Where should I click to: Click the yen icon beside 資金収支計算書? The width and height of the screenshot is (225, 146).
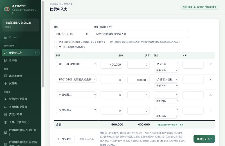(5, 99)
